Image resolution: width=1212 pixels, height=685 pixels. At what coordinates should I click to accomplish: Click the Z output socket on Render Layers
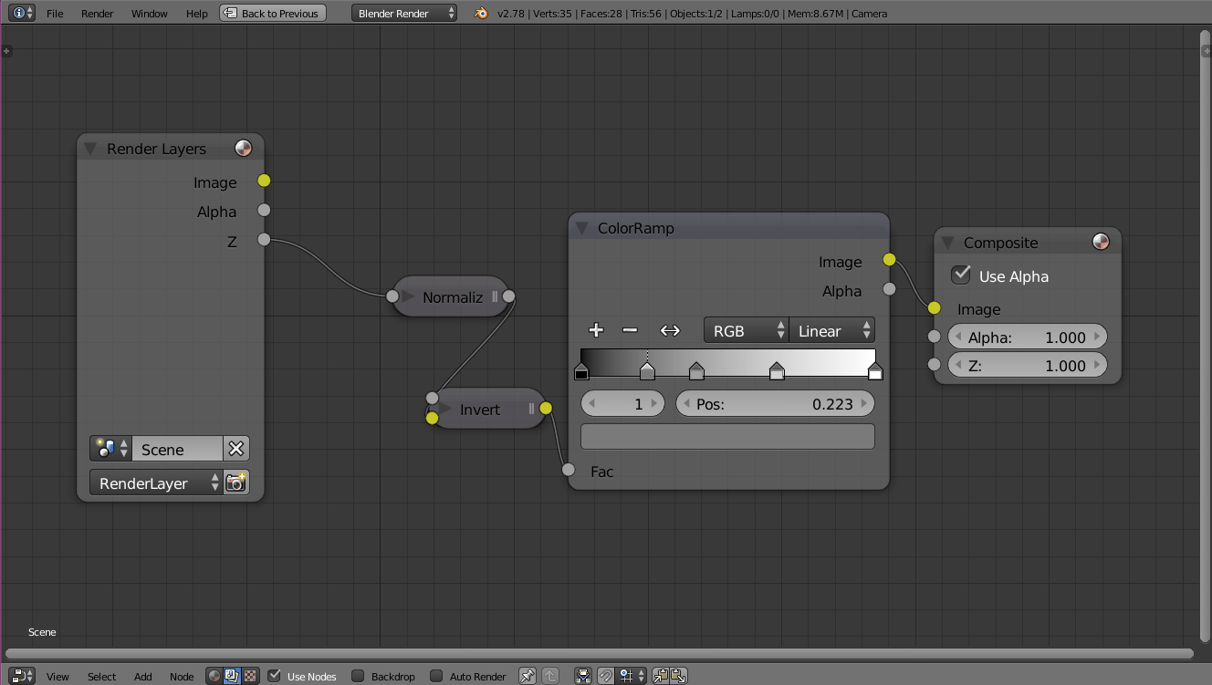264,239
